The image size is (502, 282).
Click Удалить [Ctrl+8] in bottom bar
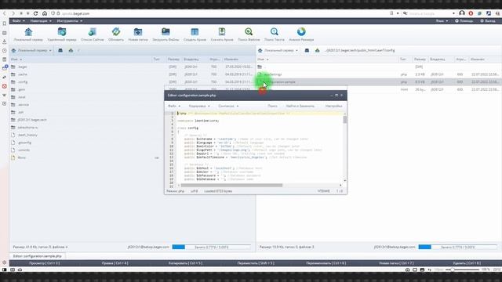click(467, 263)
